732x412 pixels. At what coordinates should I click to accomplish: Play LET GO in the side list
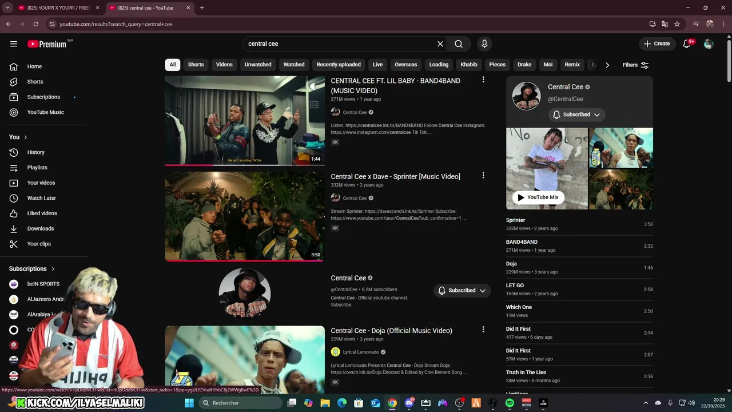click(x=579, y=290)
